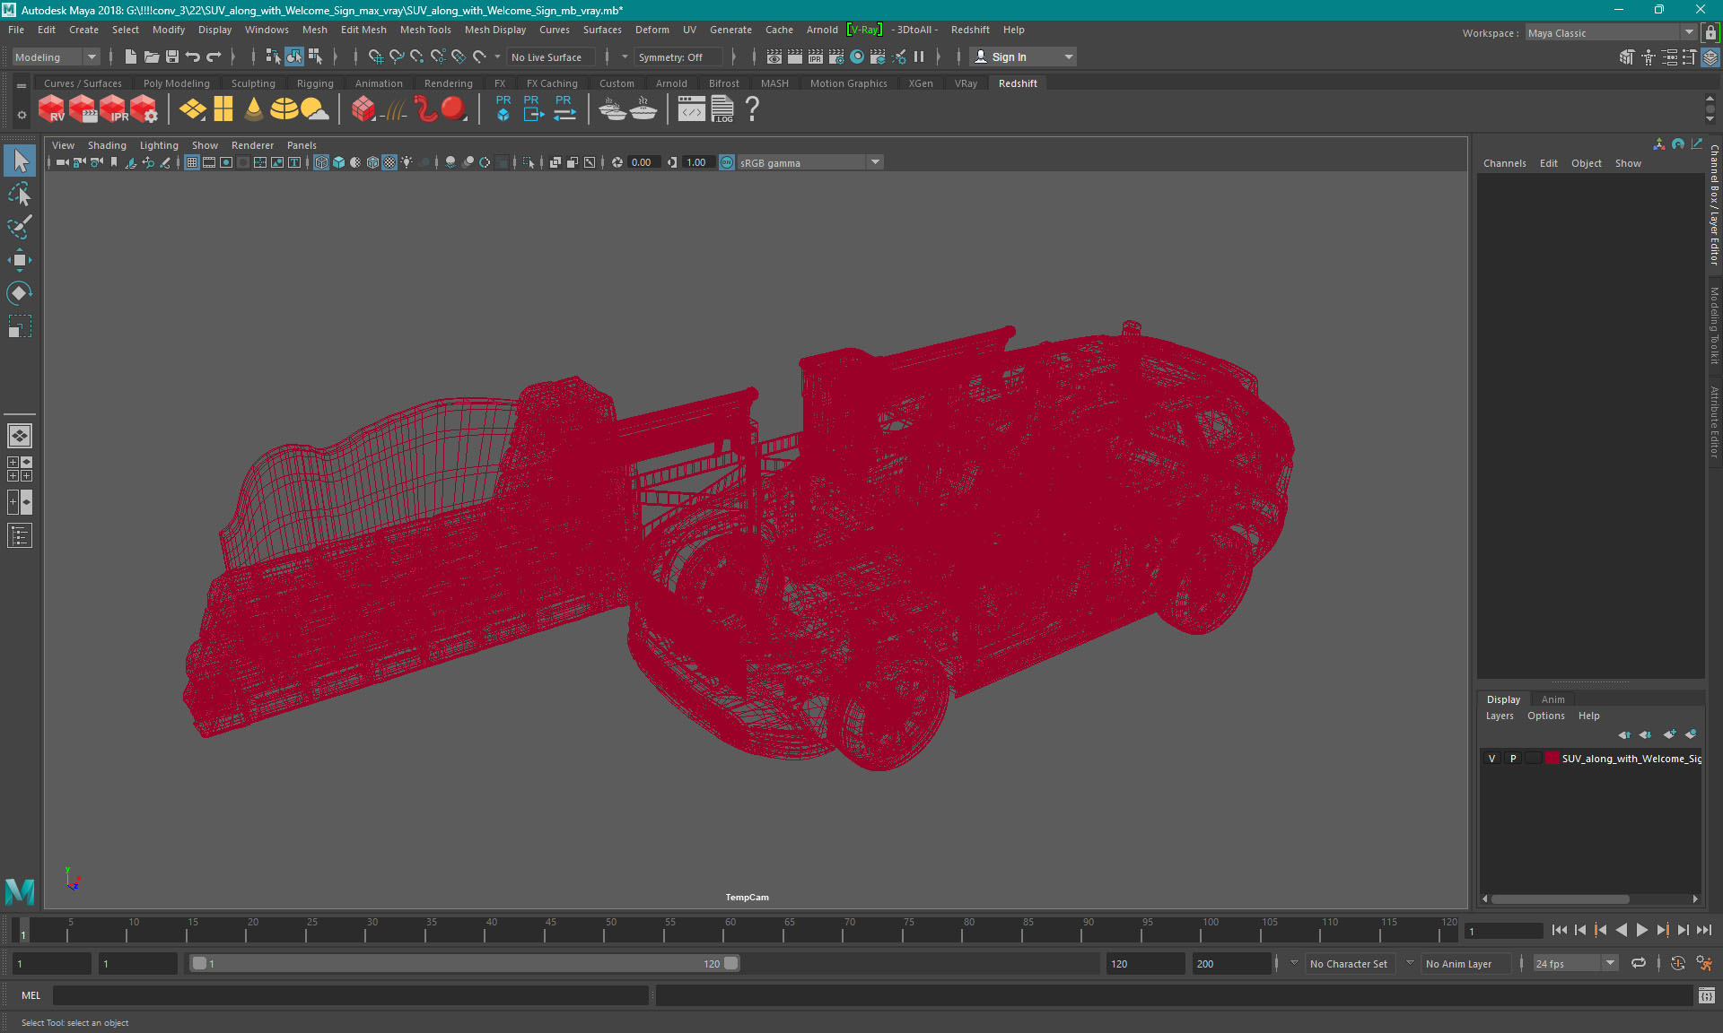Open the Symmetry: Off dropdown

click(678, 56)
